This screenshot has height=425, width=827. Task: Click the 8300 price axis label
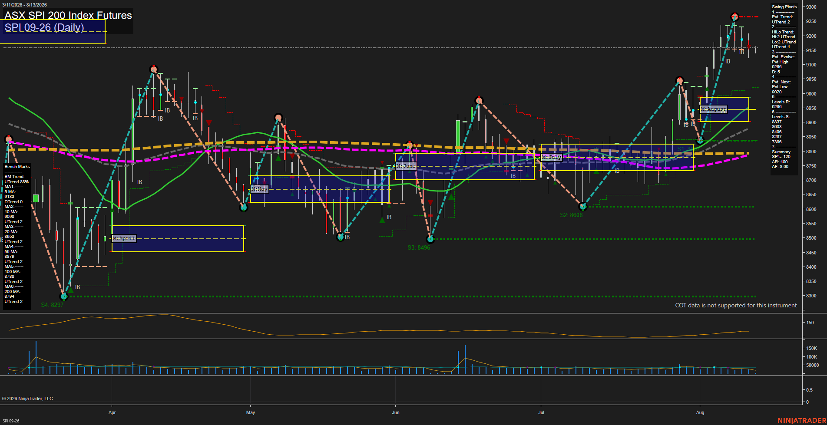pyautogui.click(x=811, y=296)
